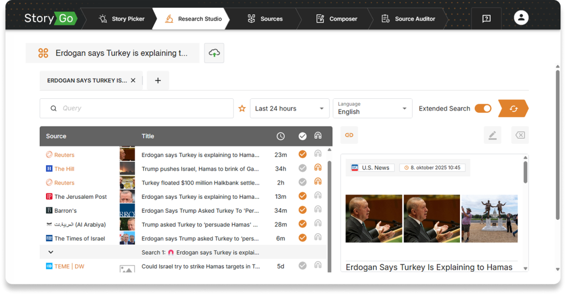This screenshot has width=566, height=295.
Task: Open the Barron's source link
Action: [65, 210]
